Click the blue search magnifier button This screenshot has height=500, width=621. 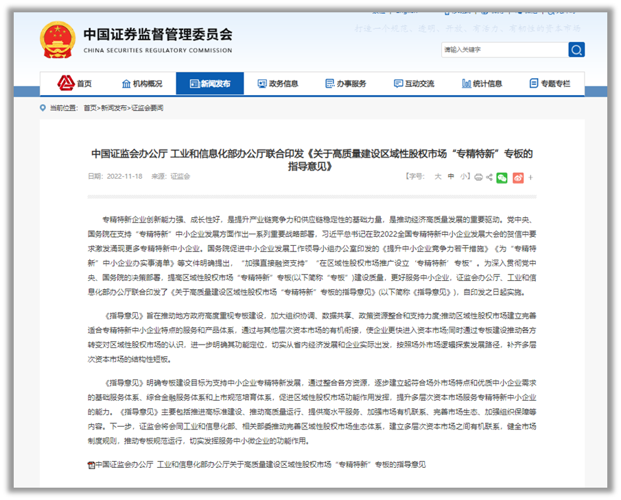576,50
